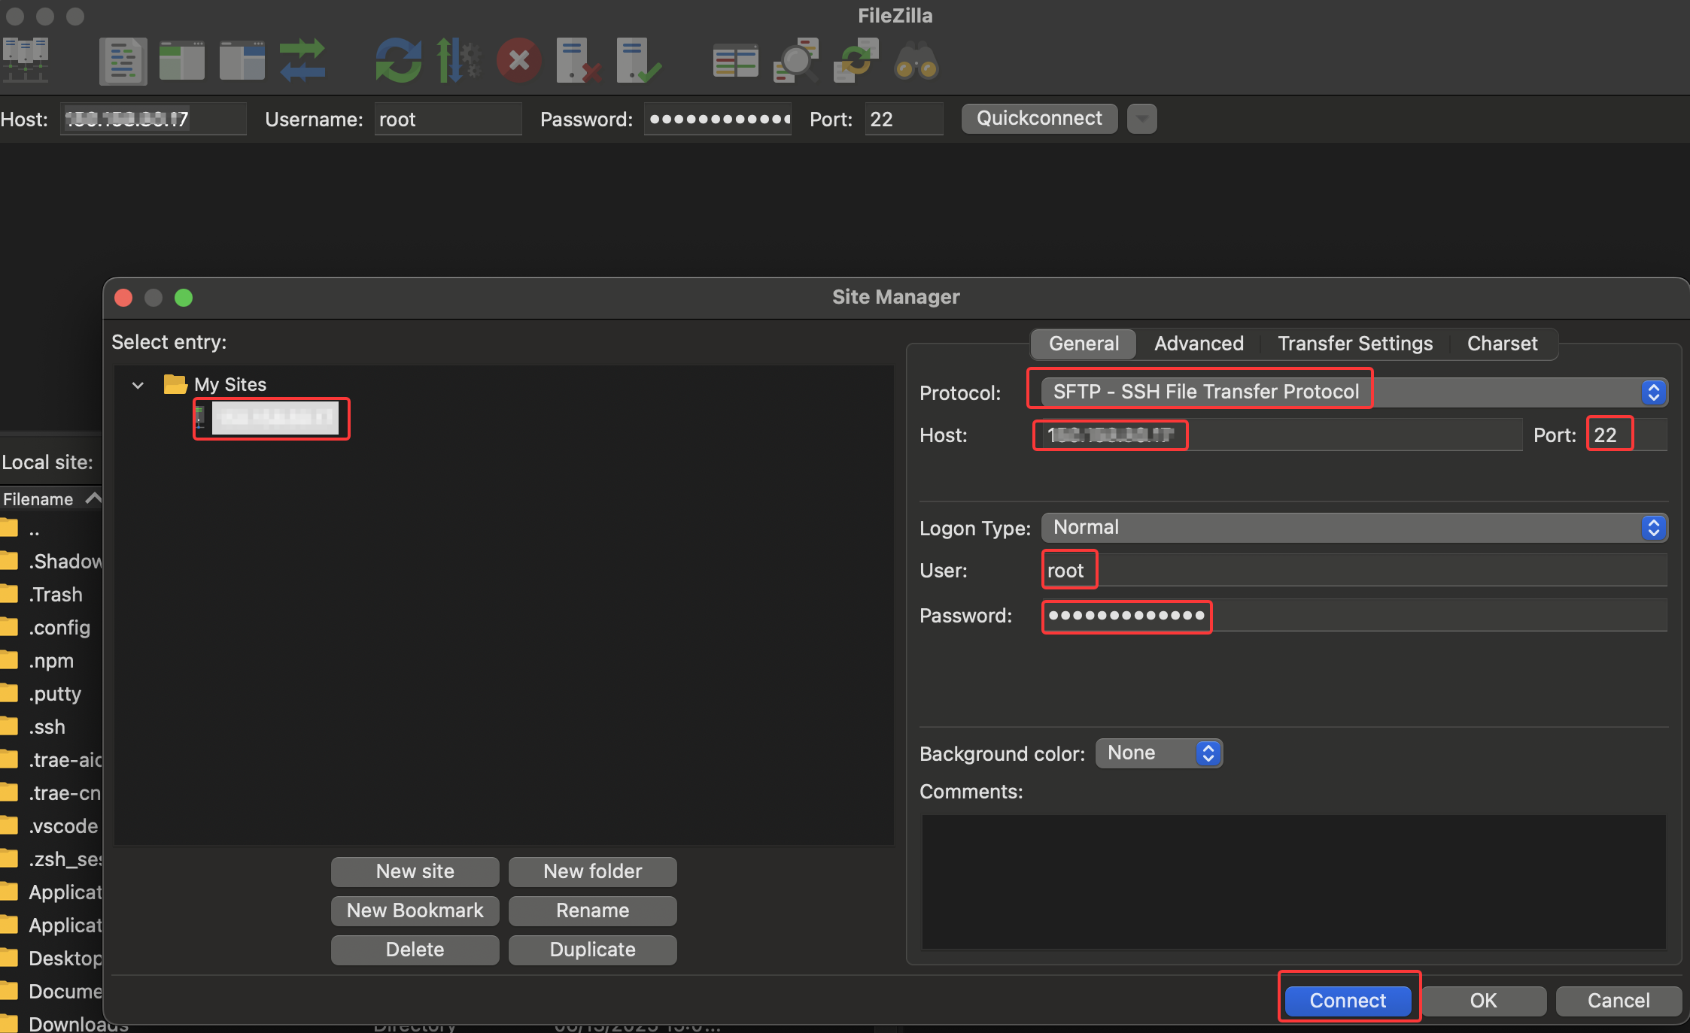This screenshot has height=1033, width=1690.
Task: Select the .putty folder in local list
Action: (51, 693)
